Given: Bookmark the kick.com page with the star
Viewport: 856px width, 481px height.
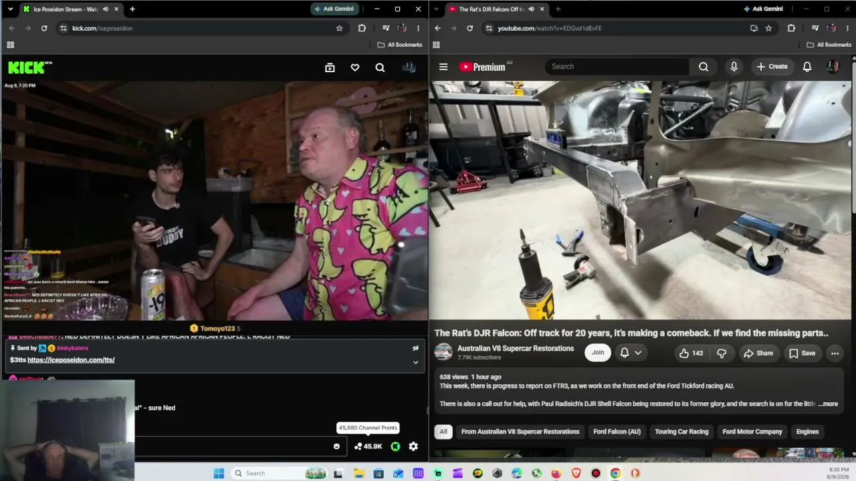Looking at the screenshot, I should tap(339, 28).
